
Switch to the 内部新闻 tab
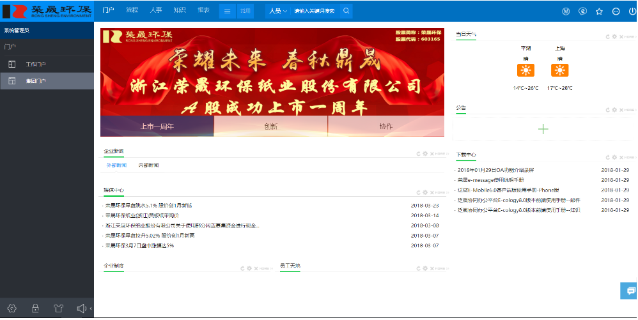pyautogui.click(x=148, y=165)
